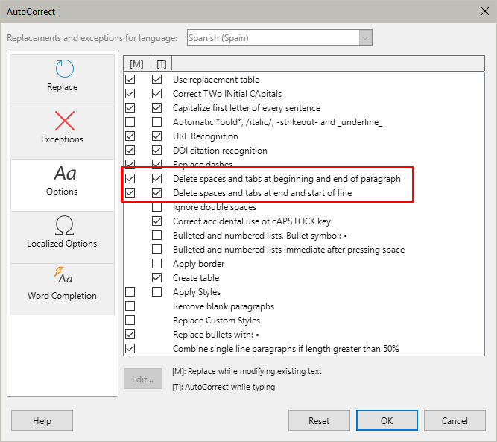Enable [M] Remove blank paragraphs checkbox

(x=130, y=306)
